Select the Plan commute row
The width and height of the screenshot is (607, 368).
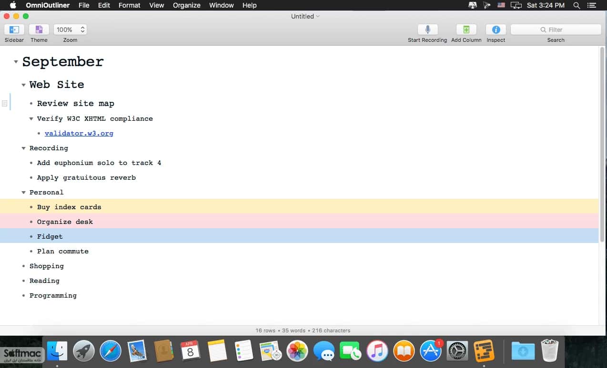click(x=299, y=251)
